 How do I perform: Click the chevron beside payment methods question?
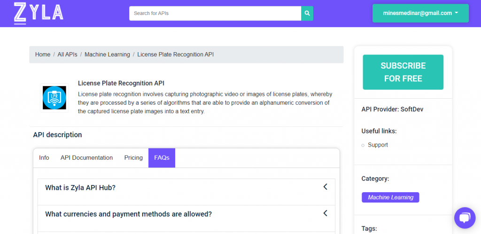point(326,213)
